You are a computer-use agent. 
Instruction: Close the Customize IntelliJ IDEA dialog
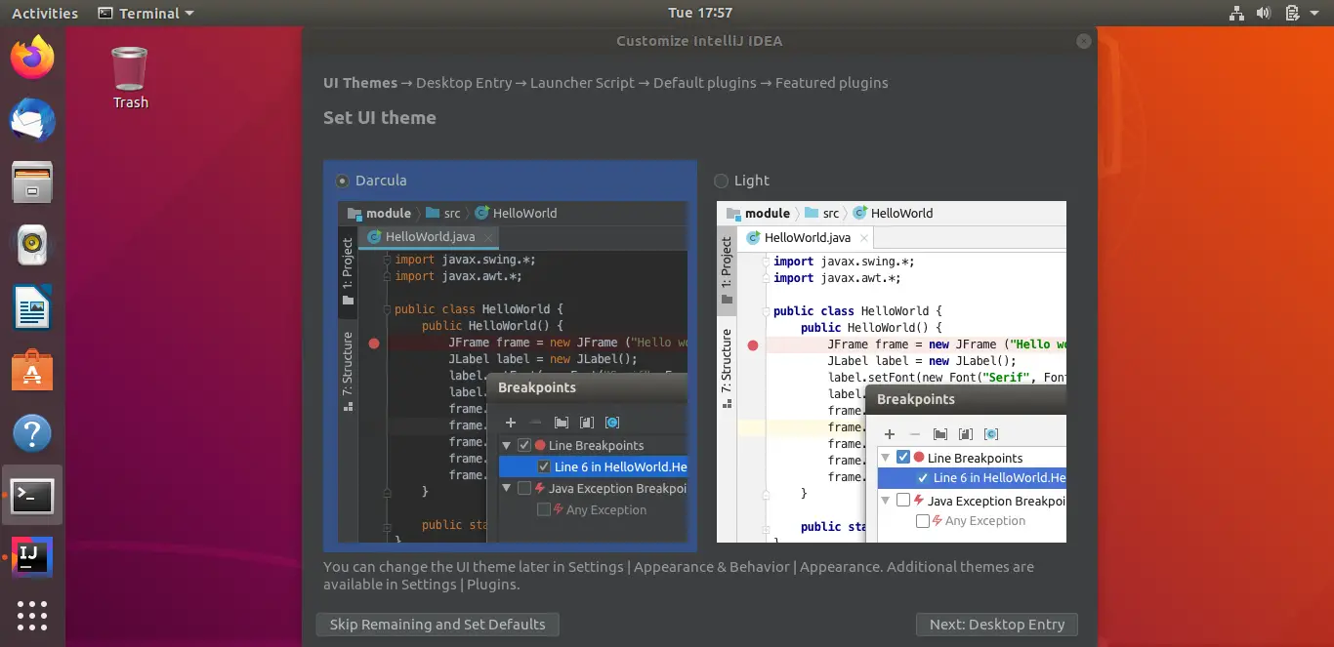click(x=1083, y=41)
